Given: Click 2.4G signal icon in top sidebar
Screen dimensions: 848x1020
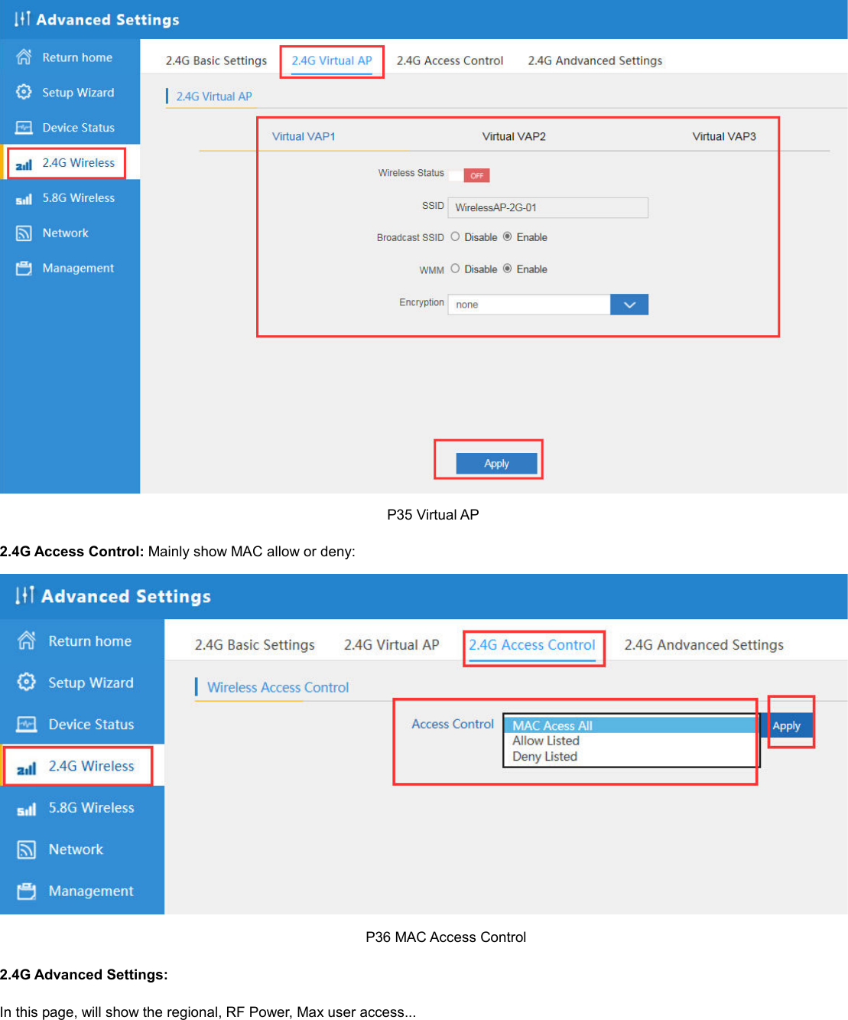Looking at the screenshot, I should [24, 164].
